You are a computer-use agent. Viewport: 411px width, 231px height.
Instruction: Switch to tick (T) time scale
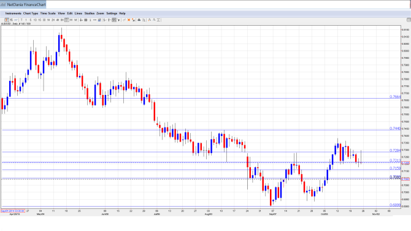tap(21, 20)
